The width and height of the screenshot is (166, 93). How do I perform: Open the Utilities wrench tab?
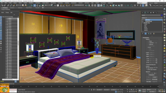pos(156,13)
